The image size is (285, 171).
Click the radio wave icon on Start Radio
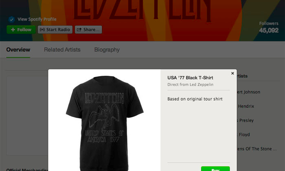coord(42,30)
